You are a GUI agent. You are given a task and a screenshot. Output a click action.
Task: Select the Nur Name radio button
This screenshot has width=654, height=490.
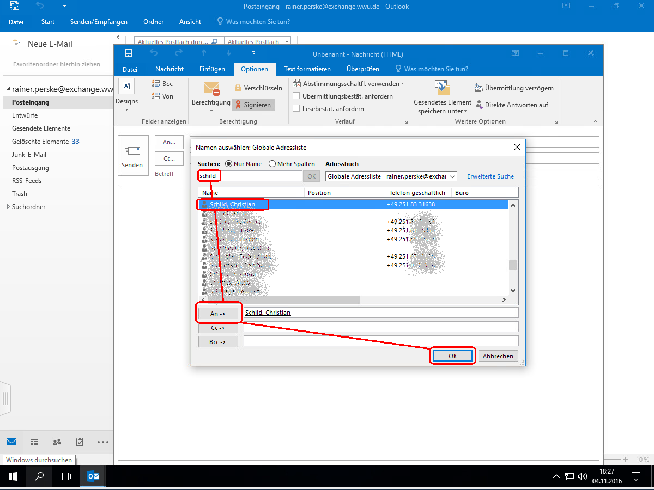click(x=229, y=164)
